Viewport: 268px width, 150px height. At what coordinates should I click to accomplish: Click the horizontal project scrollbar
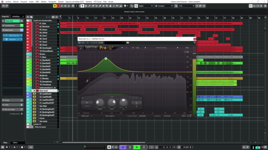pos(104,142)
